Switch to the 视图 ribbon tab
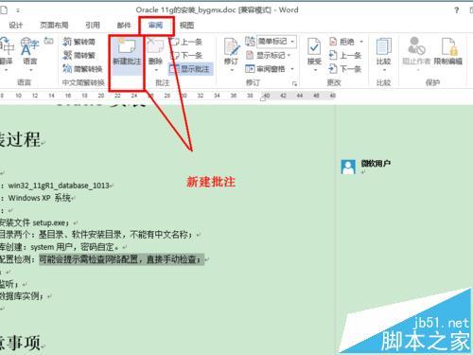The width and height of the screenshot is (473, 355). click(x=186, y=26)
